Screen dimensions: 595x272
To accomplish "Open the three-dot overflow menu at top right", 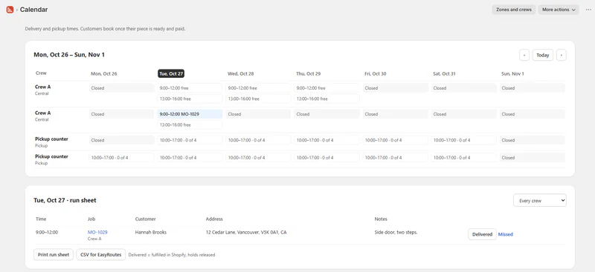I will click(588, 10).
